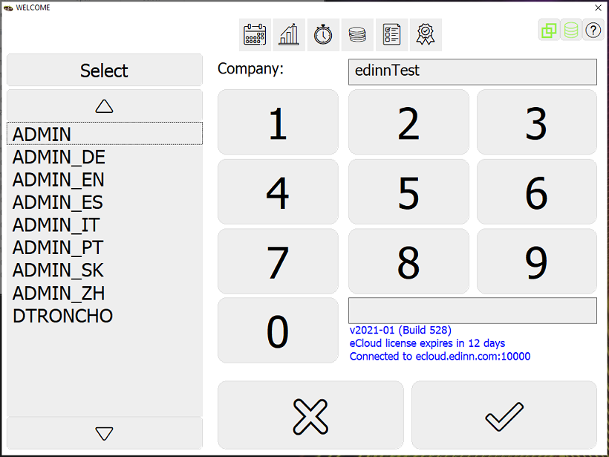Click the bar chart statistics icon
The height and width of the screenshot is (457, 609).
click(289, 35)
